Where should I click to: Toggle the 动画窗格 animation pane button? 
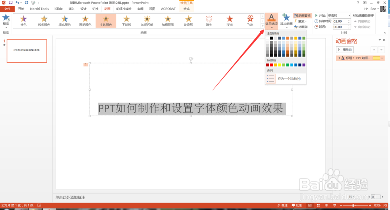(302, 16)
